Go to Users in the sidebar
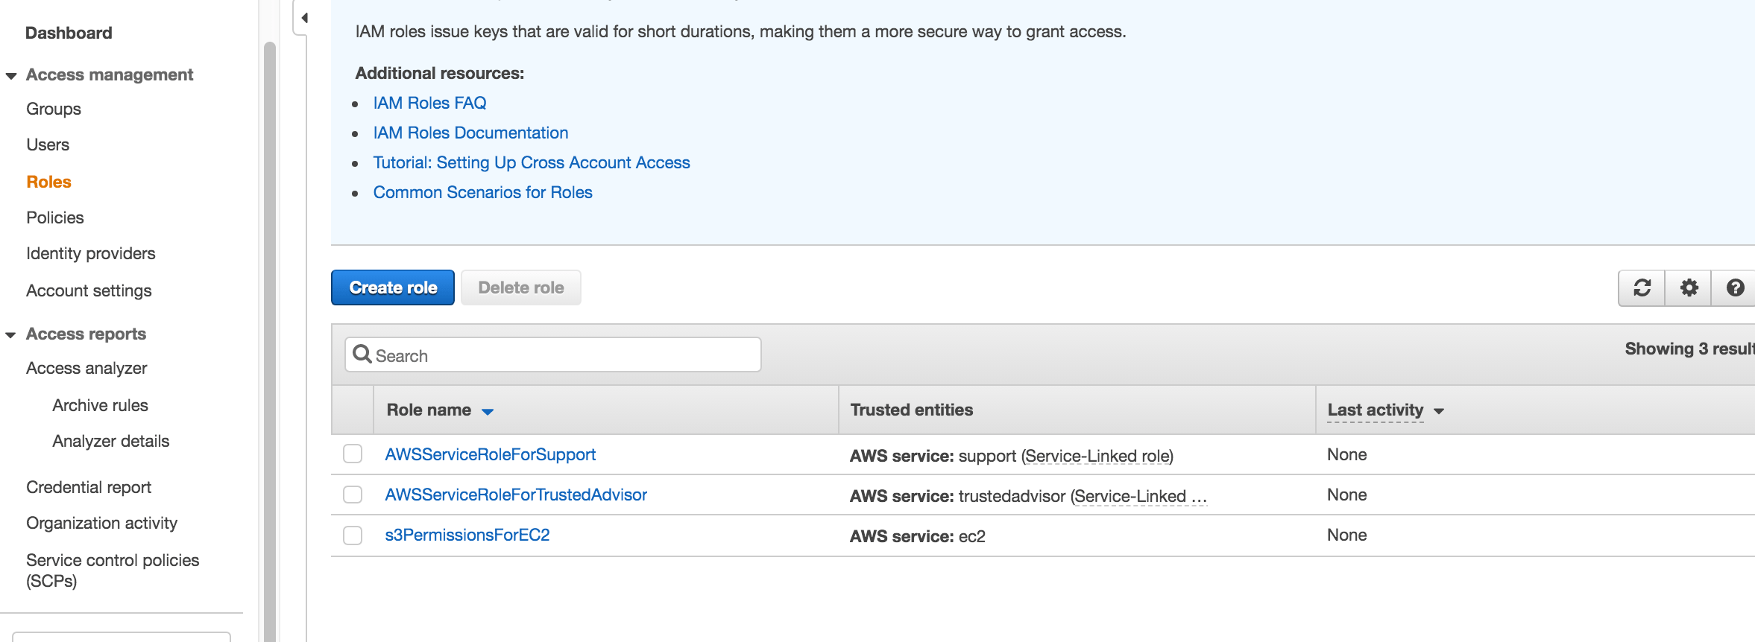The height and width of the screenshot is (642, 1755). pos(48,144)
